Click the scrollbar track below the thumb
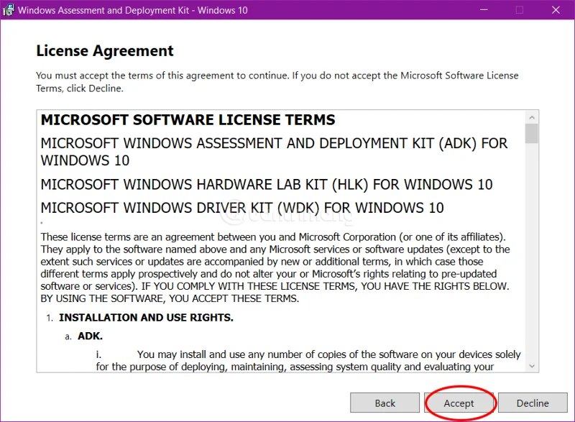 click(532, 251)
